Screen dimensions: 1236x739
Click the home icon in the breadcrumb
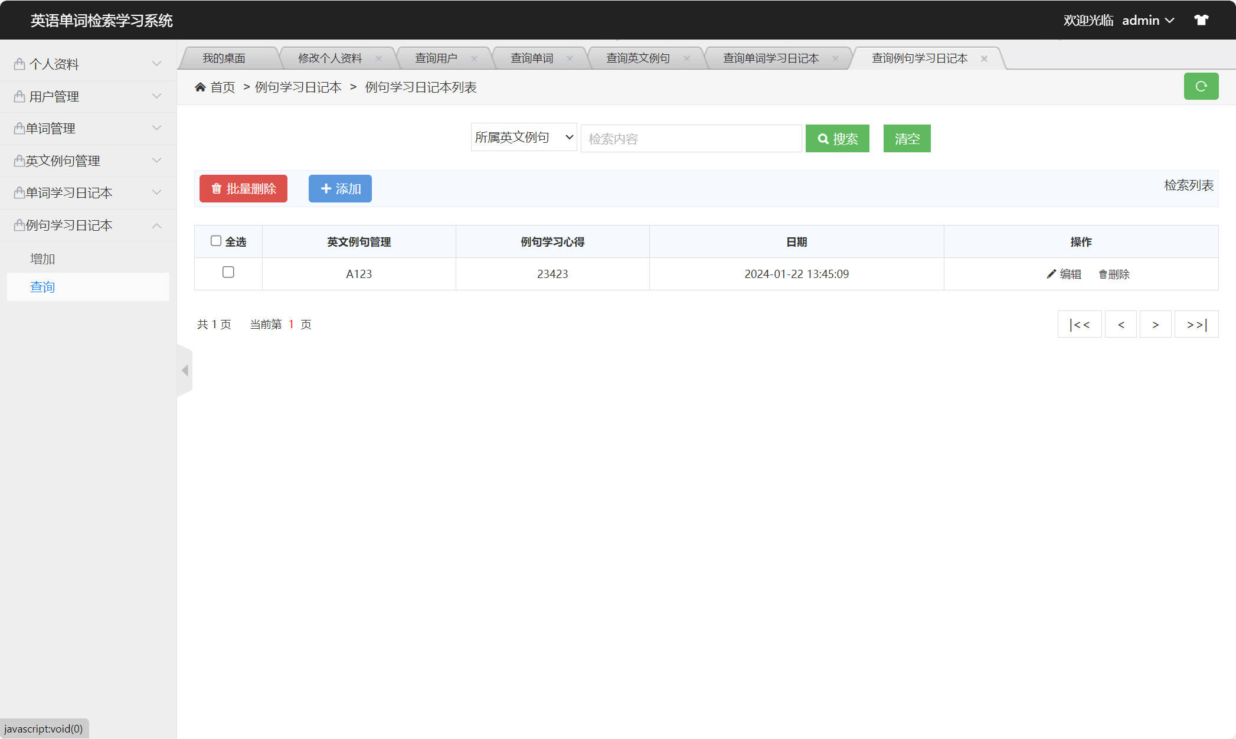pyautogui.click(x=200, y=86)
